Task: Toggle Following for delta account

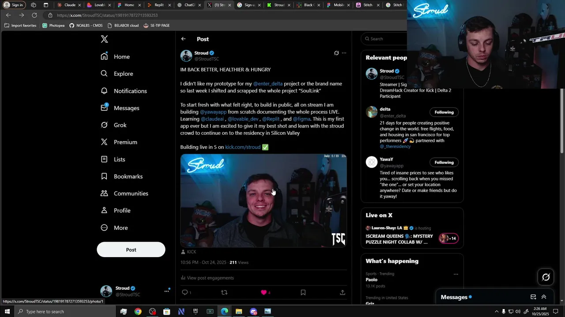Action: (x=444, y=112)
